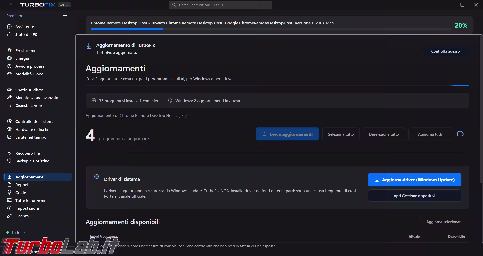Open the Licenza page label
Image resolution: width=483 pixels, height=256 pixels.
22,216
